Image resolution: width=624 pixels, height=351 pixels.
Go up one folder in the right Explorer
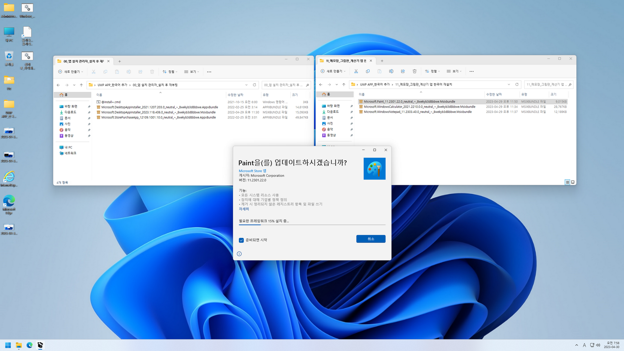343,85
